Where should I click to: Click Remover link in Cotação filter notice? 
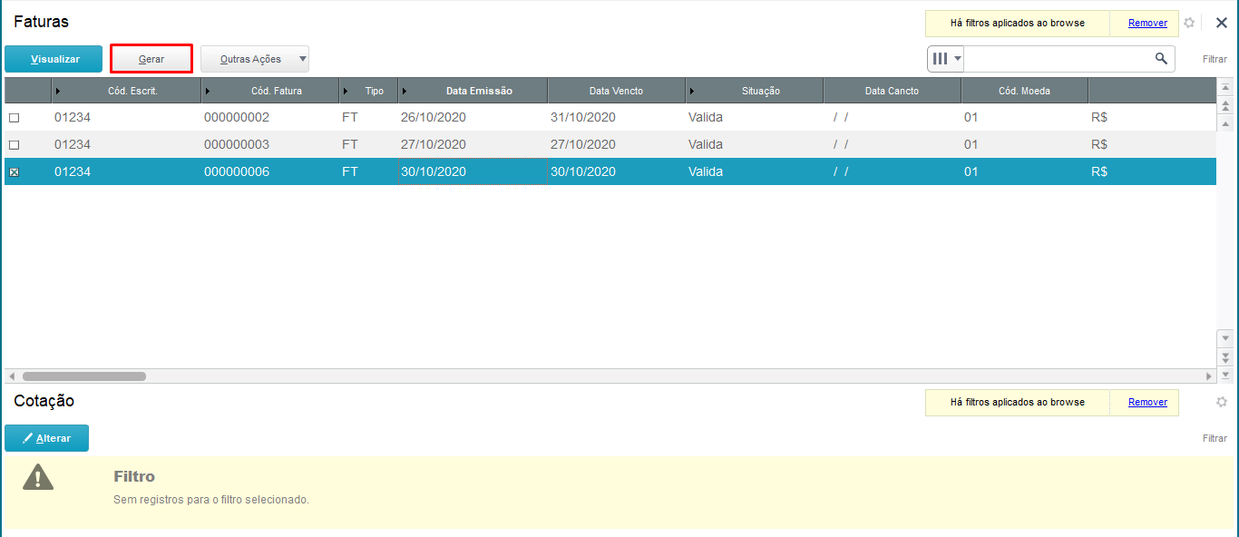coord(1147,402)
